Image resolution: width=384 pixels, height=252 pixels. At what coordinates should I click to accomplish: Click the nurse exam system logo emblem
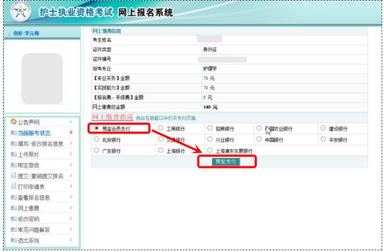(x=20, y=13)
